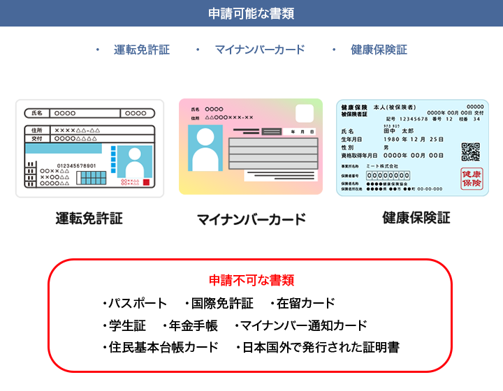
Task: Choose 運転免許証 in the black bullet list
Action: click(x=142, y=50)
